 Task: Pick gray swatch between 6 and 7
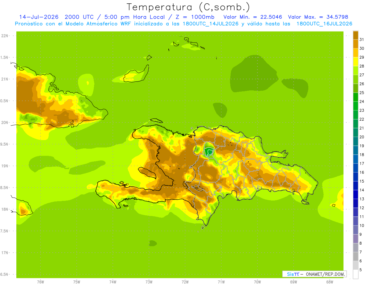tap(356, 256)
